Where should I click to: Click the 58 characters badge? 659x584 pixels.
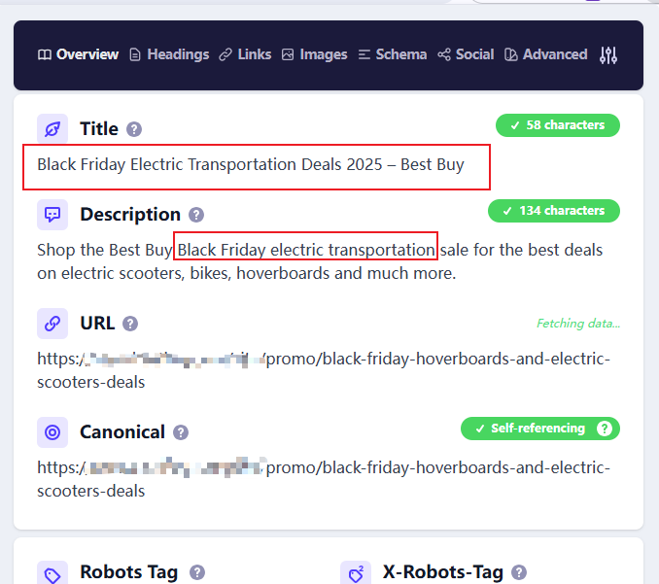tap(557, 125)
